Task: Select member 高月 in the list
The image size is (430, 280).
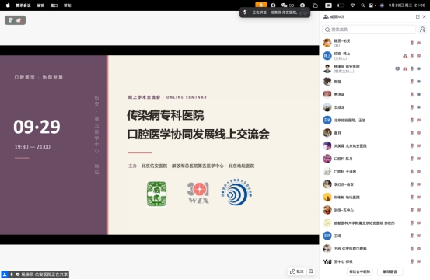Action: click(x=375, y=133)
